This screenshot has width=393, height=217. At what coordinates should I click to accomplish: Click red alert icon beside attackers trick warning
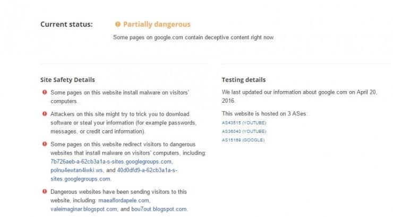[45, 114]
